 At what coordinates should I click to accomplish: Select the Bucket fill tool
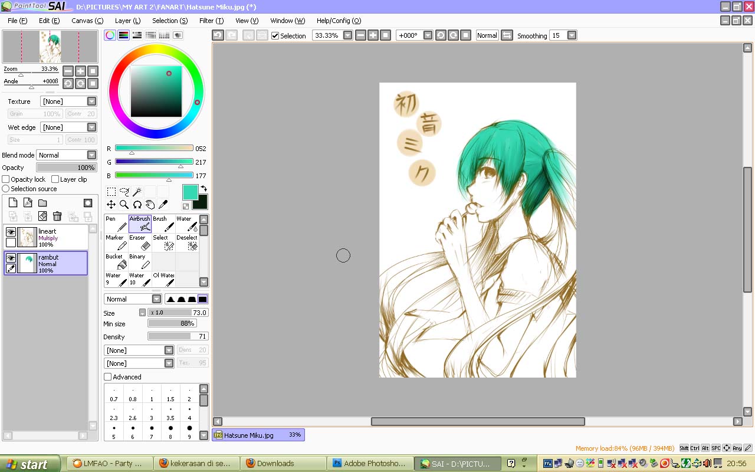pyautogui.click(x=116, y=261)
